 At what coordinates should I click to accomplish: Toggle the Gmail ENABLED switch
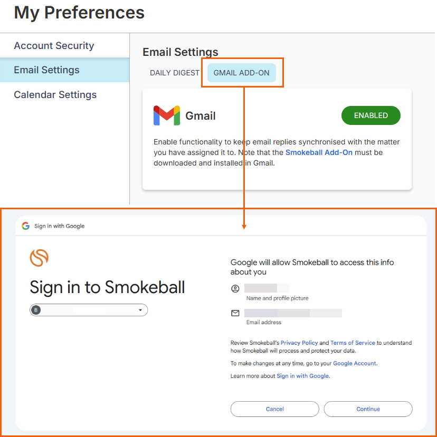(370, 115)
